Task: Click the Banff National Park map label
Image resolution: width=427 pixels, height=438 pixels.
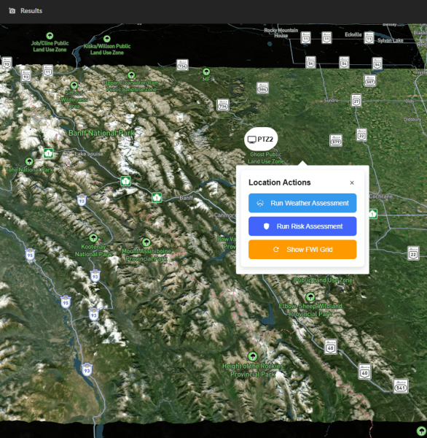Action: (102, 133)
